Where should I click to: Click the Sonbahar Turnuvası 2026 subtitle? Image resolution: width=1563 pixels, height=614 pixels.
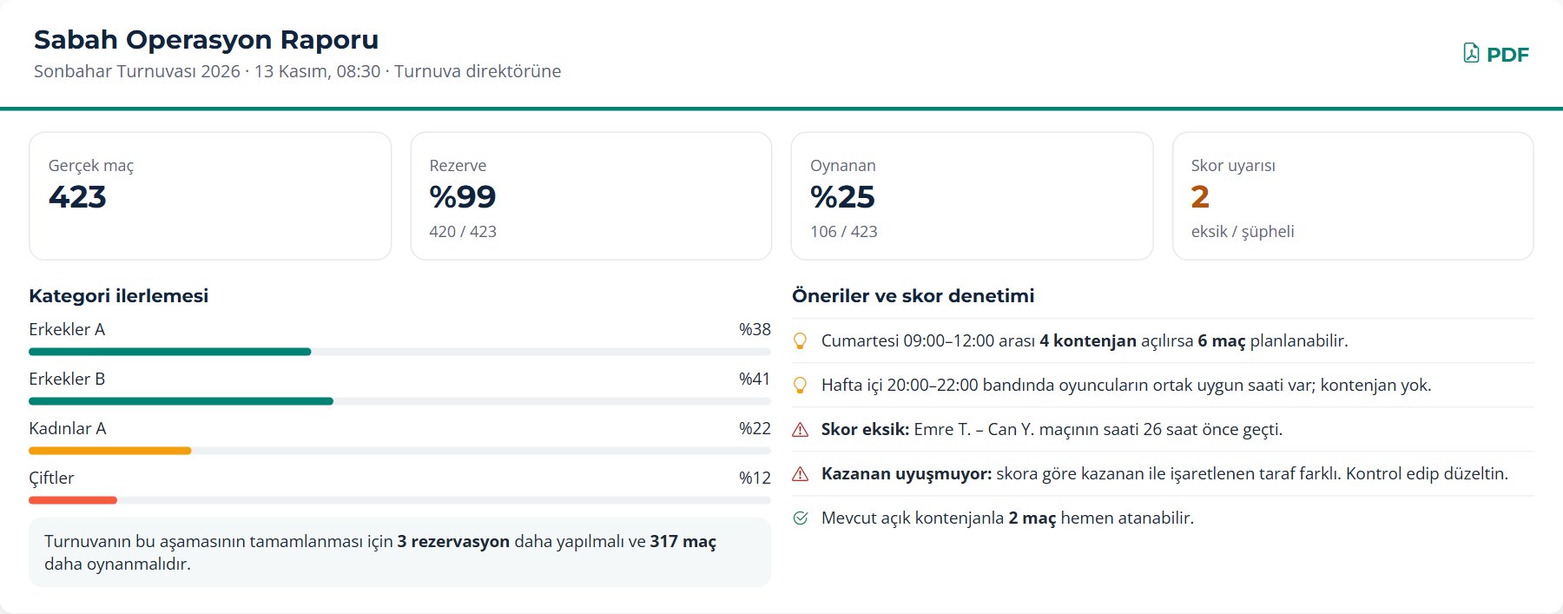297,71
